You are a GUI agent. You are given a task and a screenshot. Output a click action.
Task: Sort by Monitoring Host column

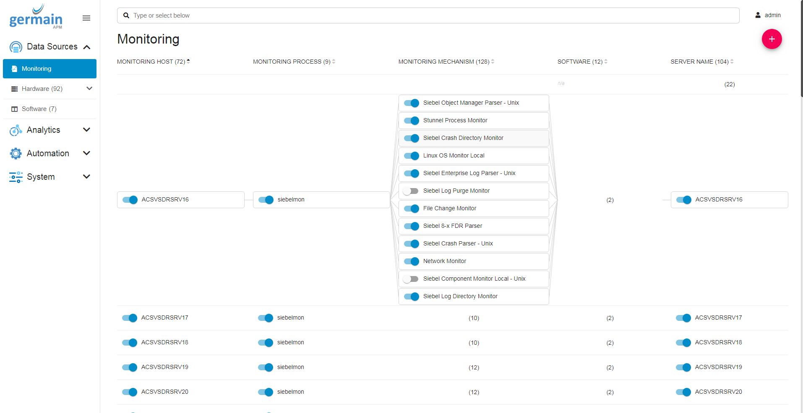(x=153, y=62)
